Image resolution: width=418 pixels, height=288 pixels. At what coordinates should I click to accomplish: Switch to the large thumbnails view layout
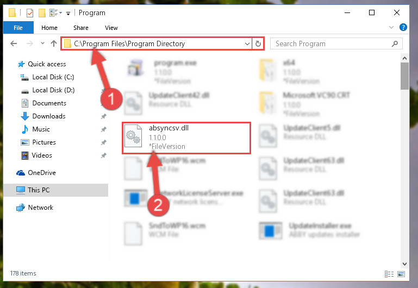(x=401, y=274)
